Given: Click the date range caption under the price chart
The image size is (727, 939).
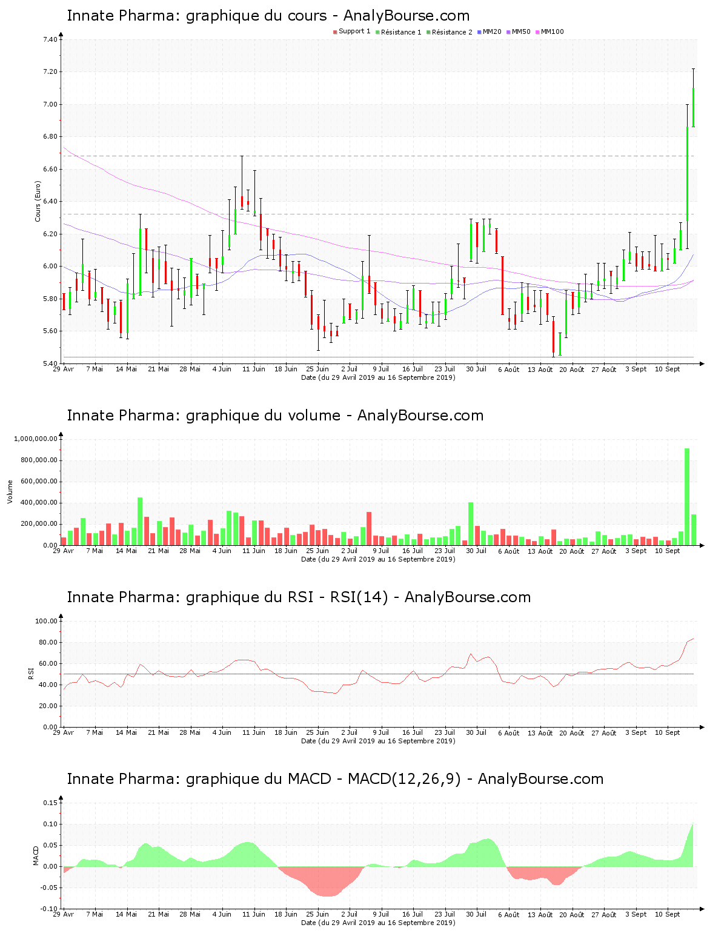Looking at the screenshot, I should [x=378, y=377].
